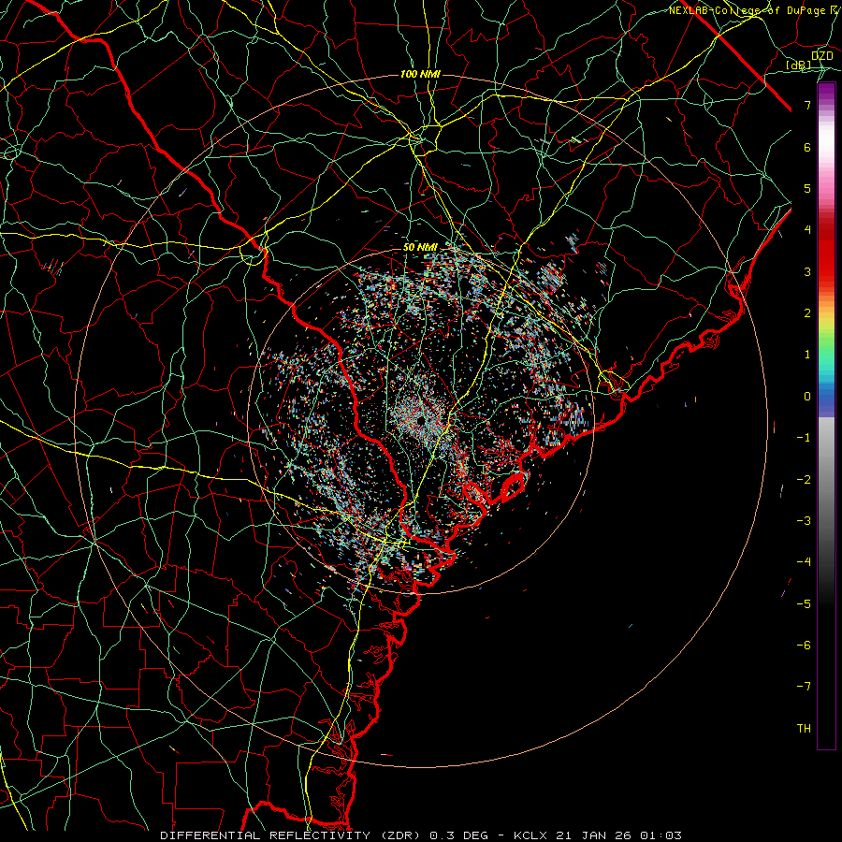Pick the 2 tick label on the color scale
Screen dimensions: 842x842
click(807, 313)
